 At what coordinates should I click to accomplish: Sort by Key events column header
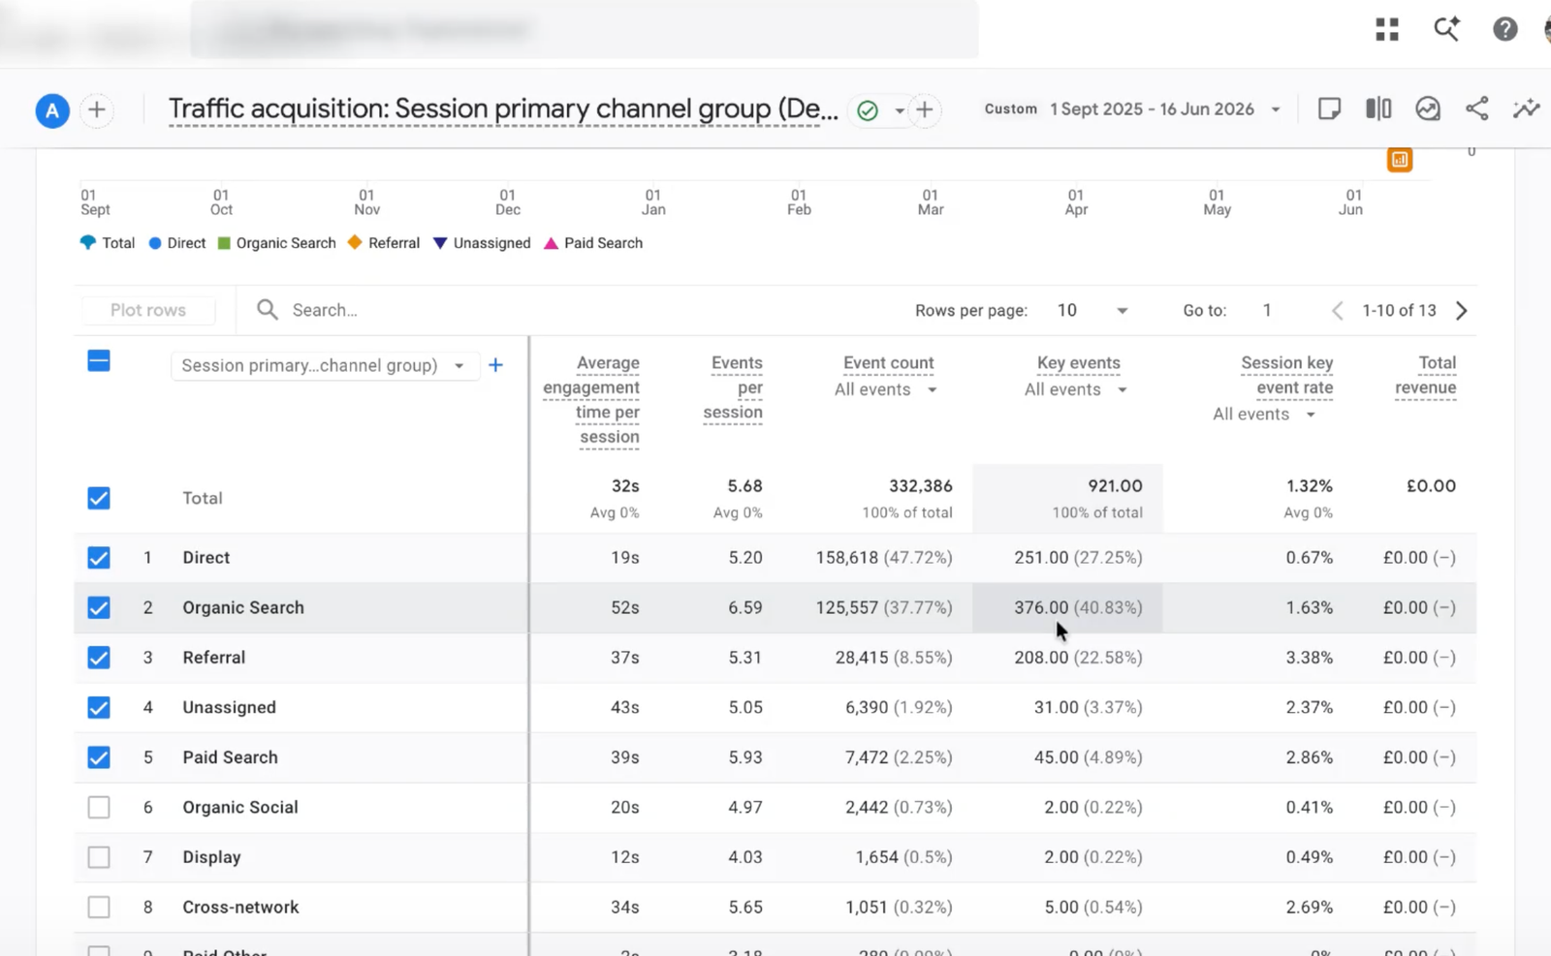click(x=1079, y=363)
